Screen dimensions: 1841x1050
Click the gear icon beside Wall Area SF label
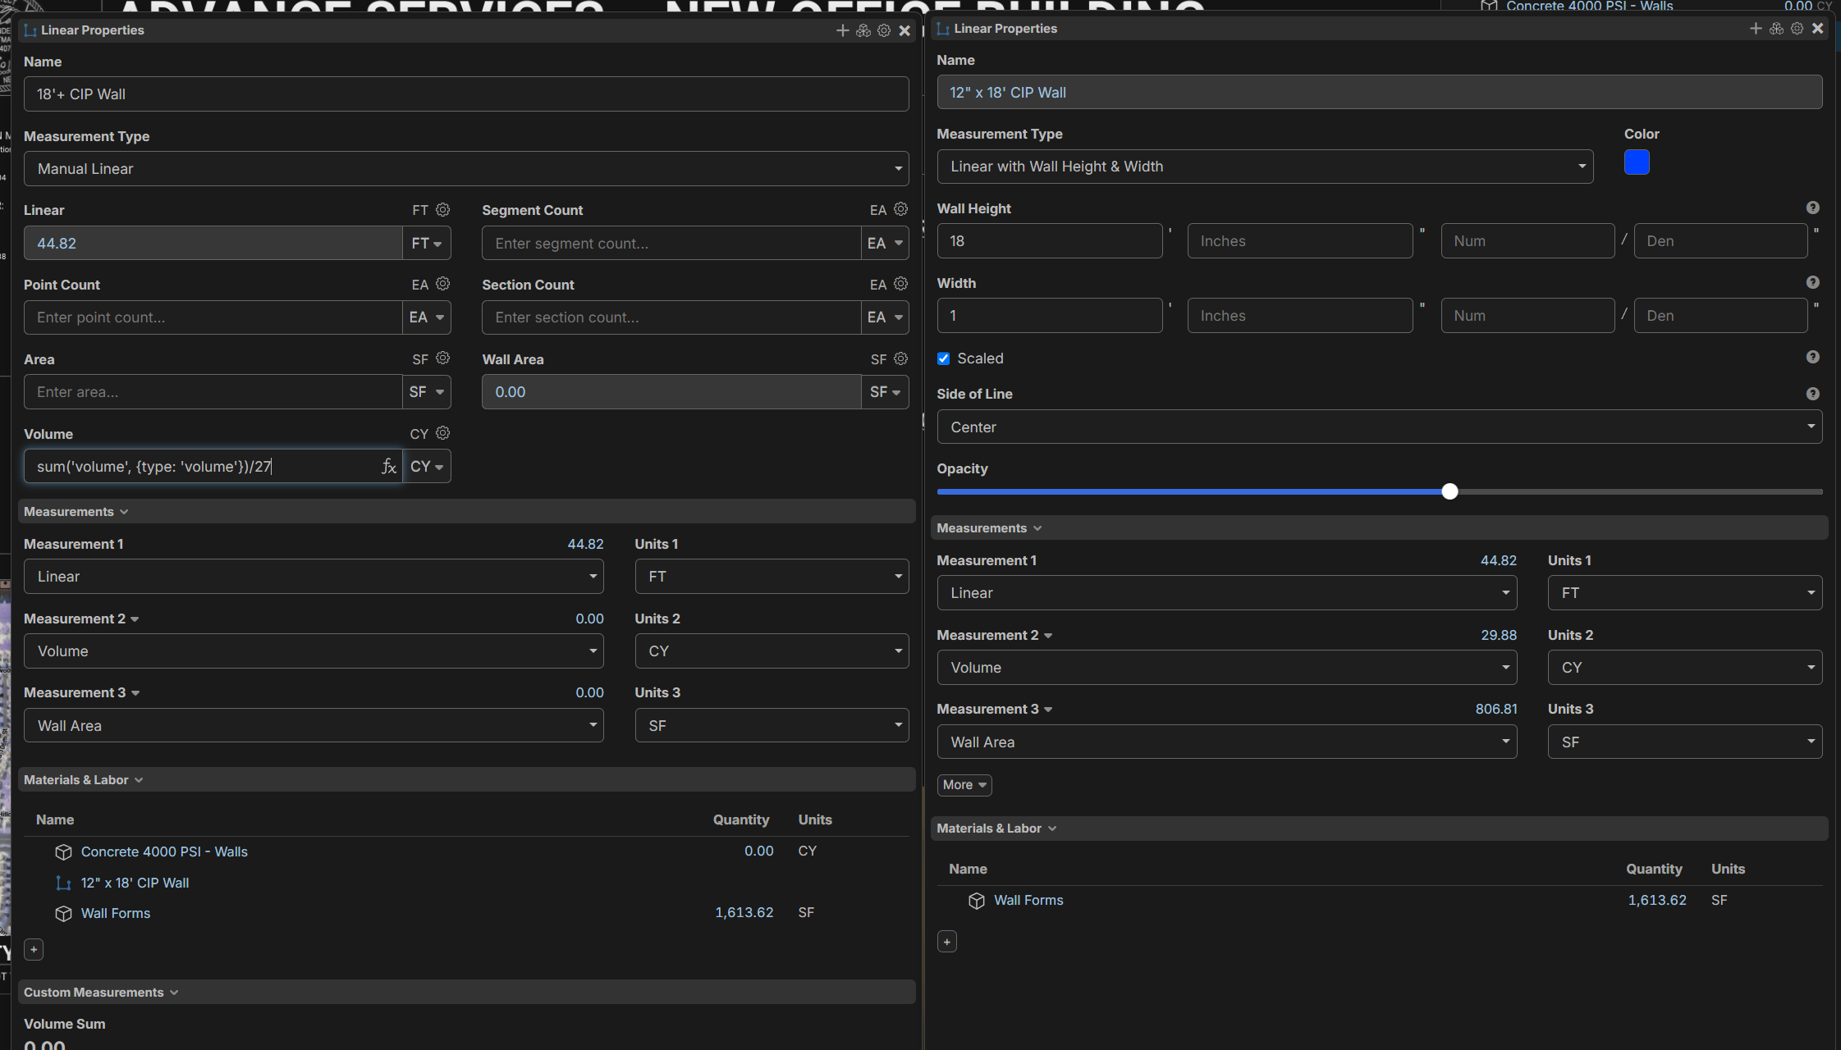901,358
